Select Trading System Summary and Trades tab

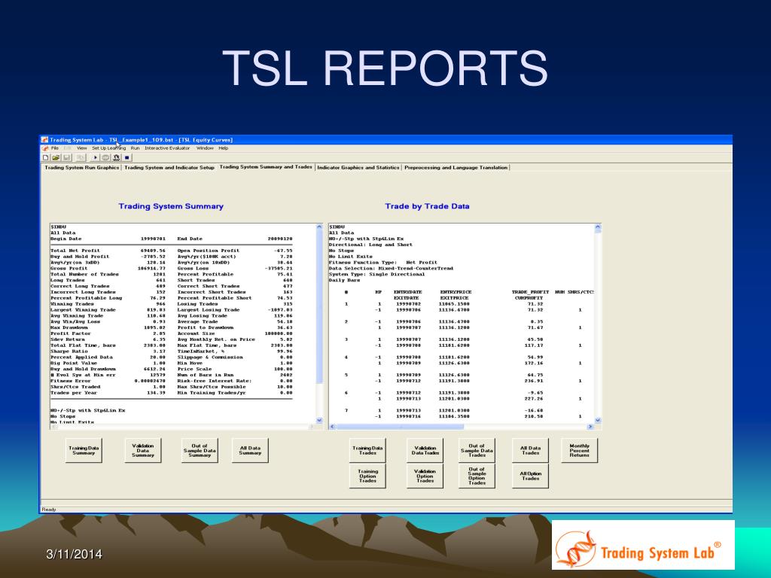click(266, 167)
